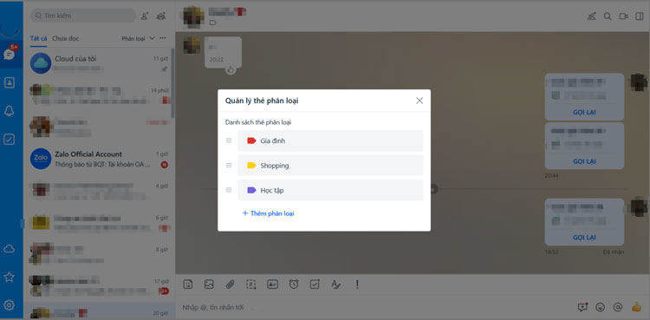
Task: Search within the conversation via magnifier icon
Action: [x=608, y=16]
